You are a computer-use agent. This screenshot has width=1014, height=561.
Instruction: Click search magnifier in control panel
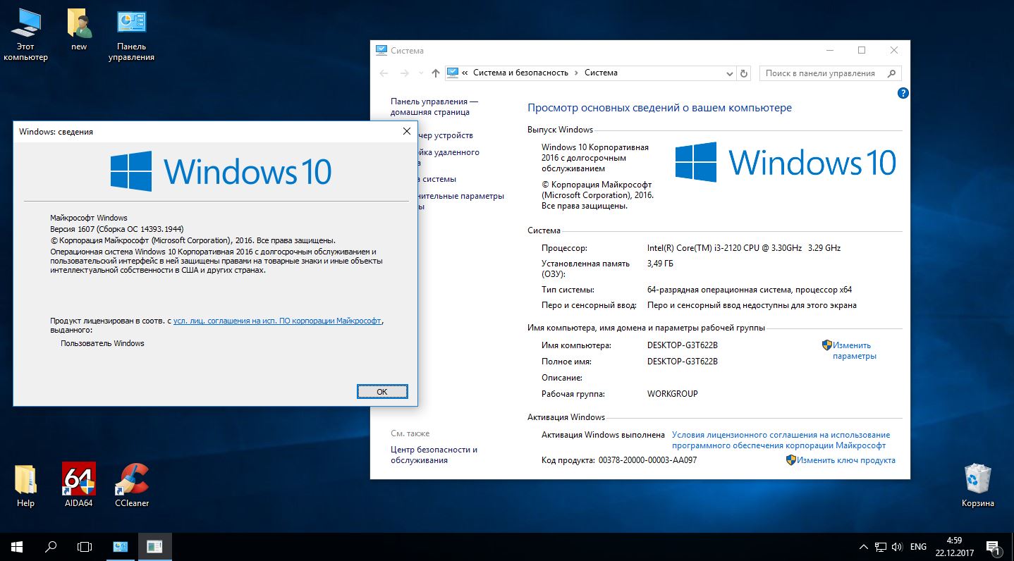click(892, 73)
